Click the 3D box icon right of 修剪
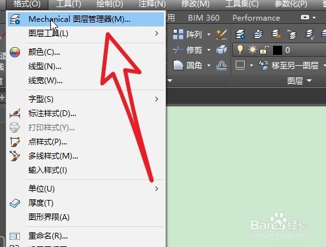This screenshot has width=326, height=247. [221, 50]
